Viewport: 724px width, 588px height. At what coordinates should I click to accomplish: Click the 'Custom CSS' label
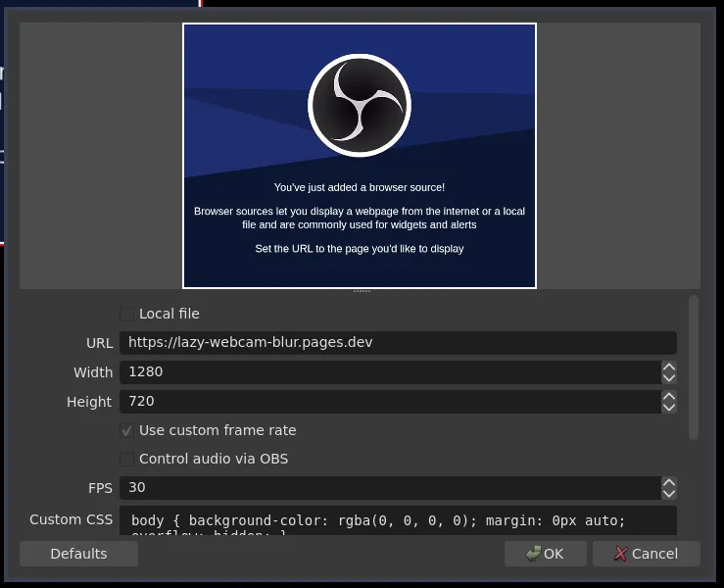pyautogui.click(x=72, y=519)
